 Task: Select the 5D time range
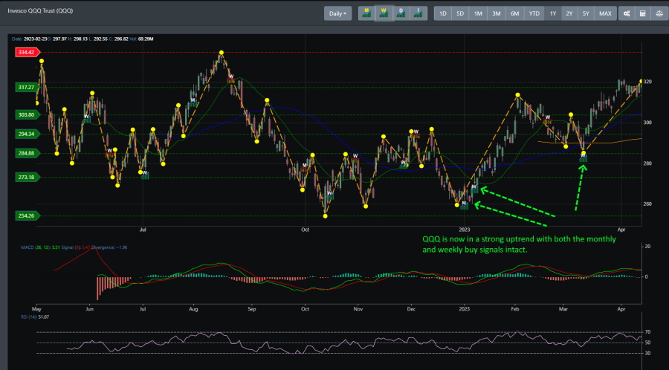(x=460, y=13)
